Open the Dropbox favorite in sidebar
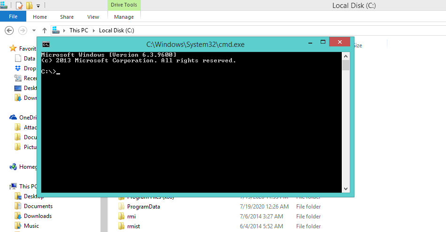 (x=29, y=68)
